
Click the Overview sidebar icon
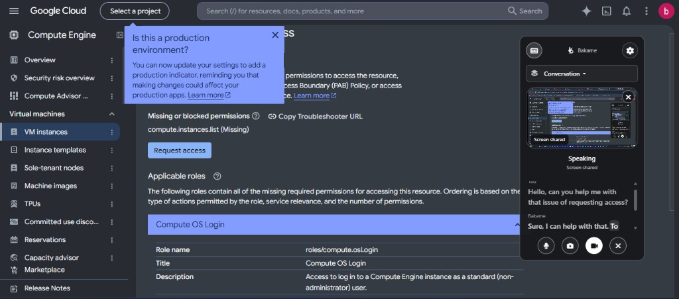[14, 60]
